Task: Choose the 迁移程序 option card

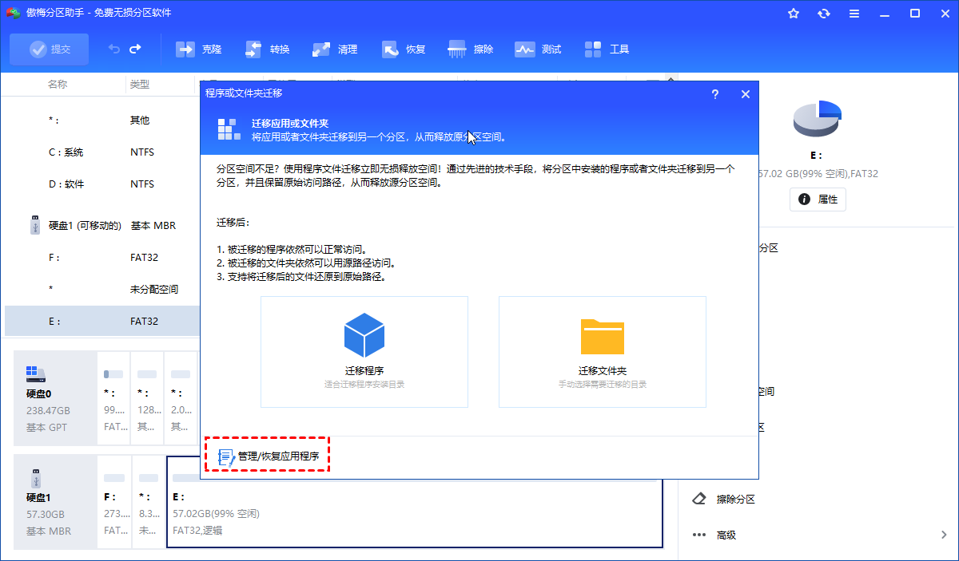Action: coord(364,352)
